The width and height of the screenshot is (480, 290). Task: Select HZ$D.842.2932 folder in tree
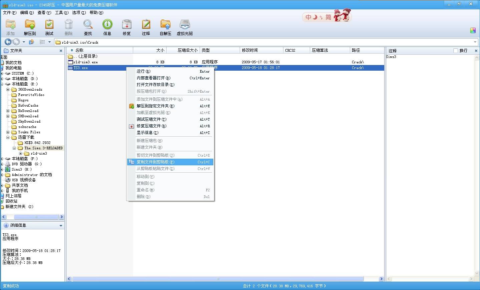coord(37,143)
